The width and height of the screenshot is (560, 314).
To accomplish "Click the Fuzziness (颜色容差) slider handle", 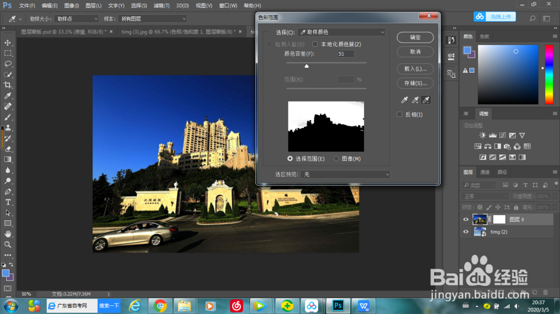I will 306,66.
